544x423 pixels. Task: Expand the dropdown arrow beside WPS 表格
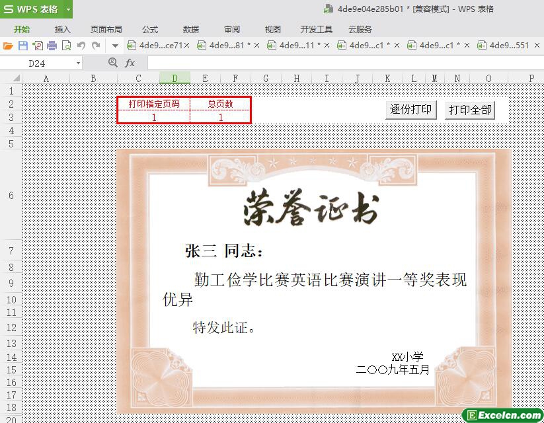click(x=68, y=9)
